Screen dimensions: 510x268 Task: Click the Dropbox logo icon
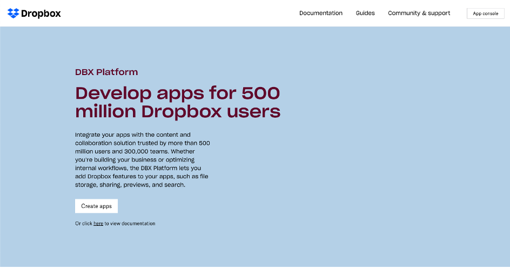click(14, 14)
